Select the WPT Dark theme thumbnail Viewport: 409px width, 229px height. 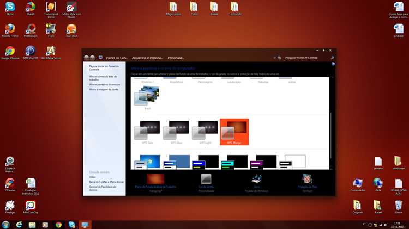tap(147, 132)
